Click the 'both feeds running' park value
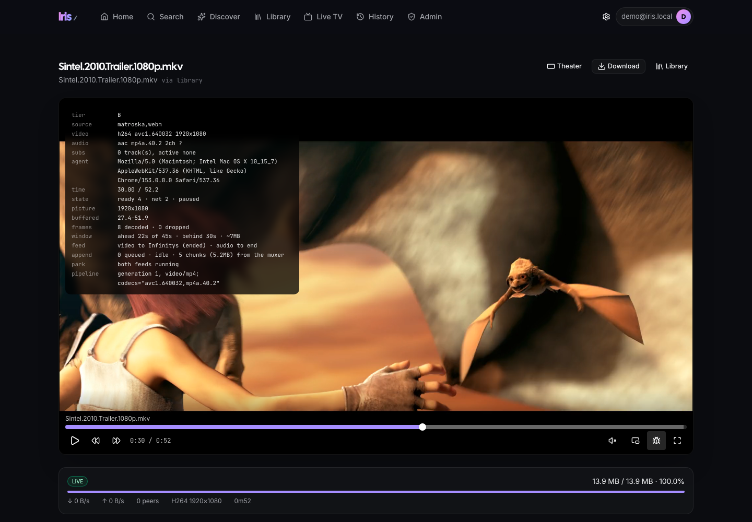Screen dimensions: 752x522 pos(148,265)
